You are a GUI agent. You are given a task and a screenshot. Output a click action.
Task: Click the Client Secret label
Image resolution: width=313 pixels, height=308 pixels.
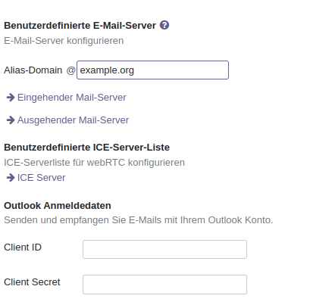point(32,282)
